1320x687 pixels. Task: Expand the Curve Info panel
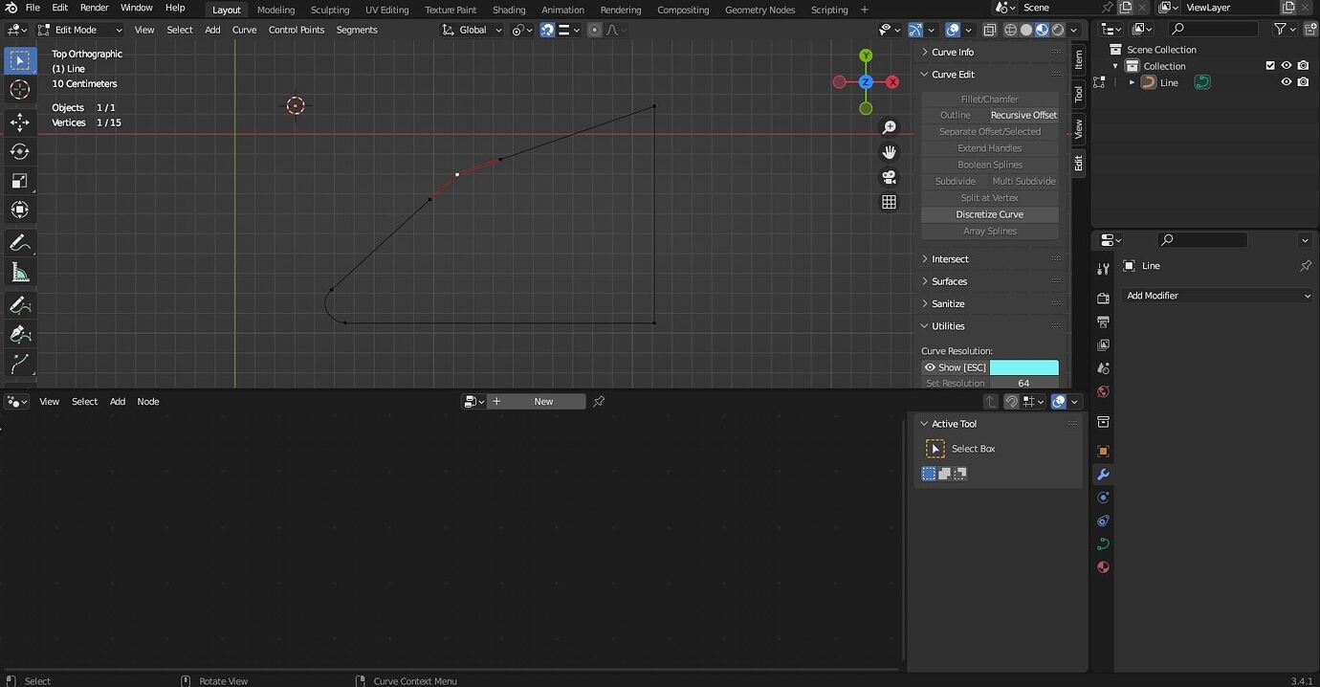[x=953, y=52]
